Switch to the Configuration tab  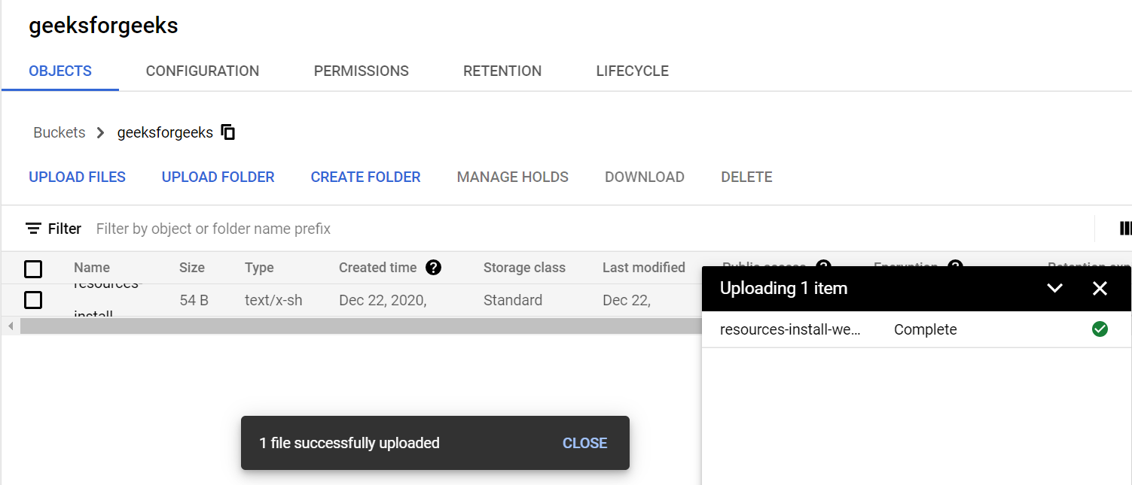[203, 71]
